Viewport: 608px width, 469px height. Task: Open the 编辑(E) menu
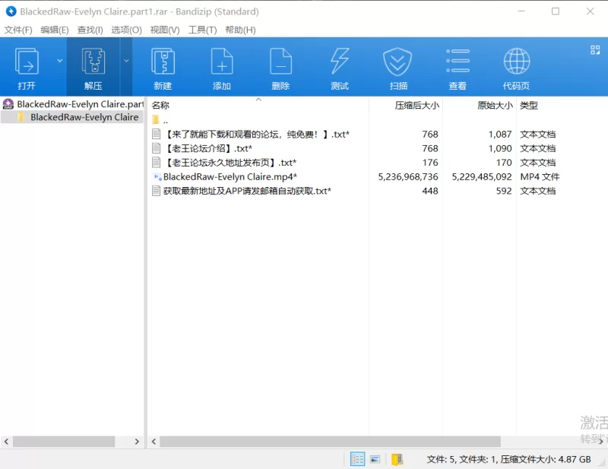coord(55,30)
